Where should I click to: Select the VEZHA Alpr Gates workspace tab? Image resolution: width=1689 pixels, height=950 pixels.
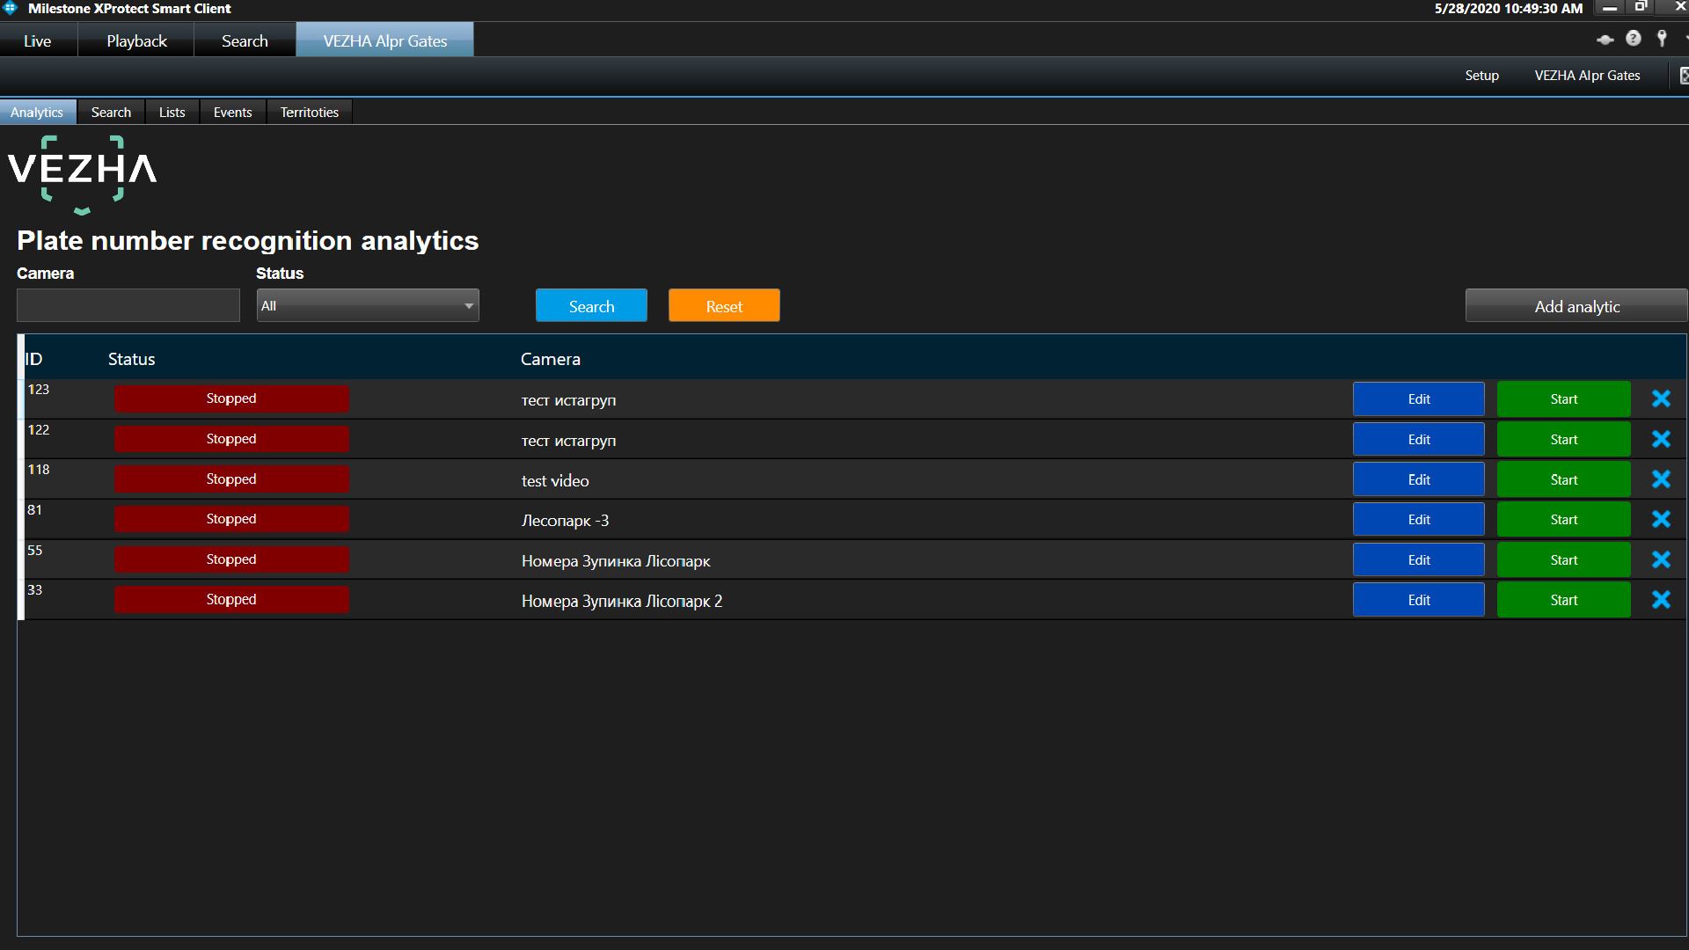pyautogui.click(x=385, y=40)
